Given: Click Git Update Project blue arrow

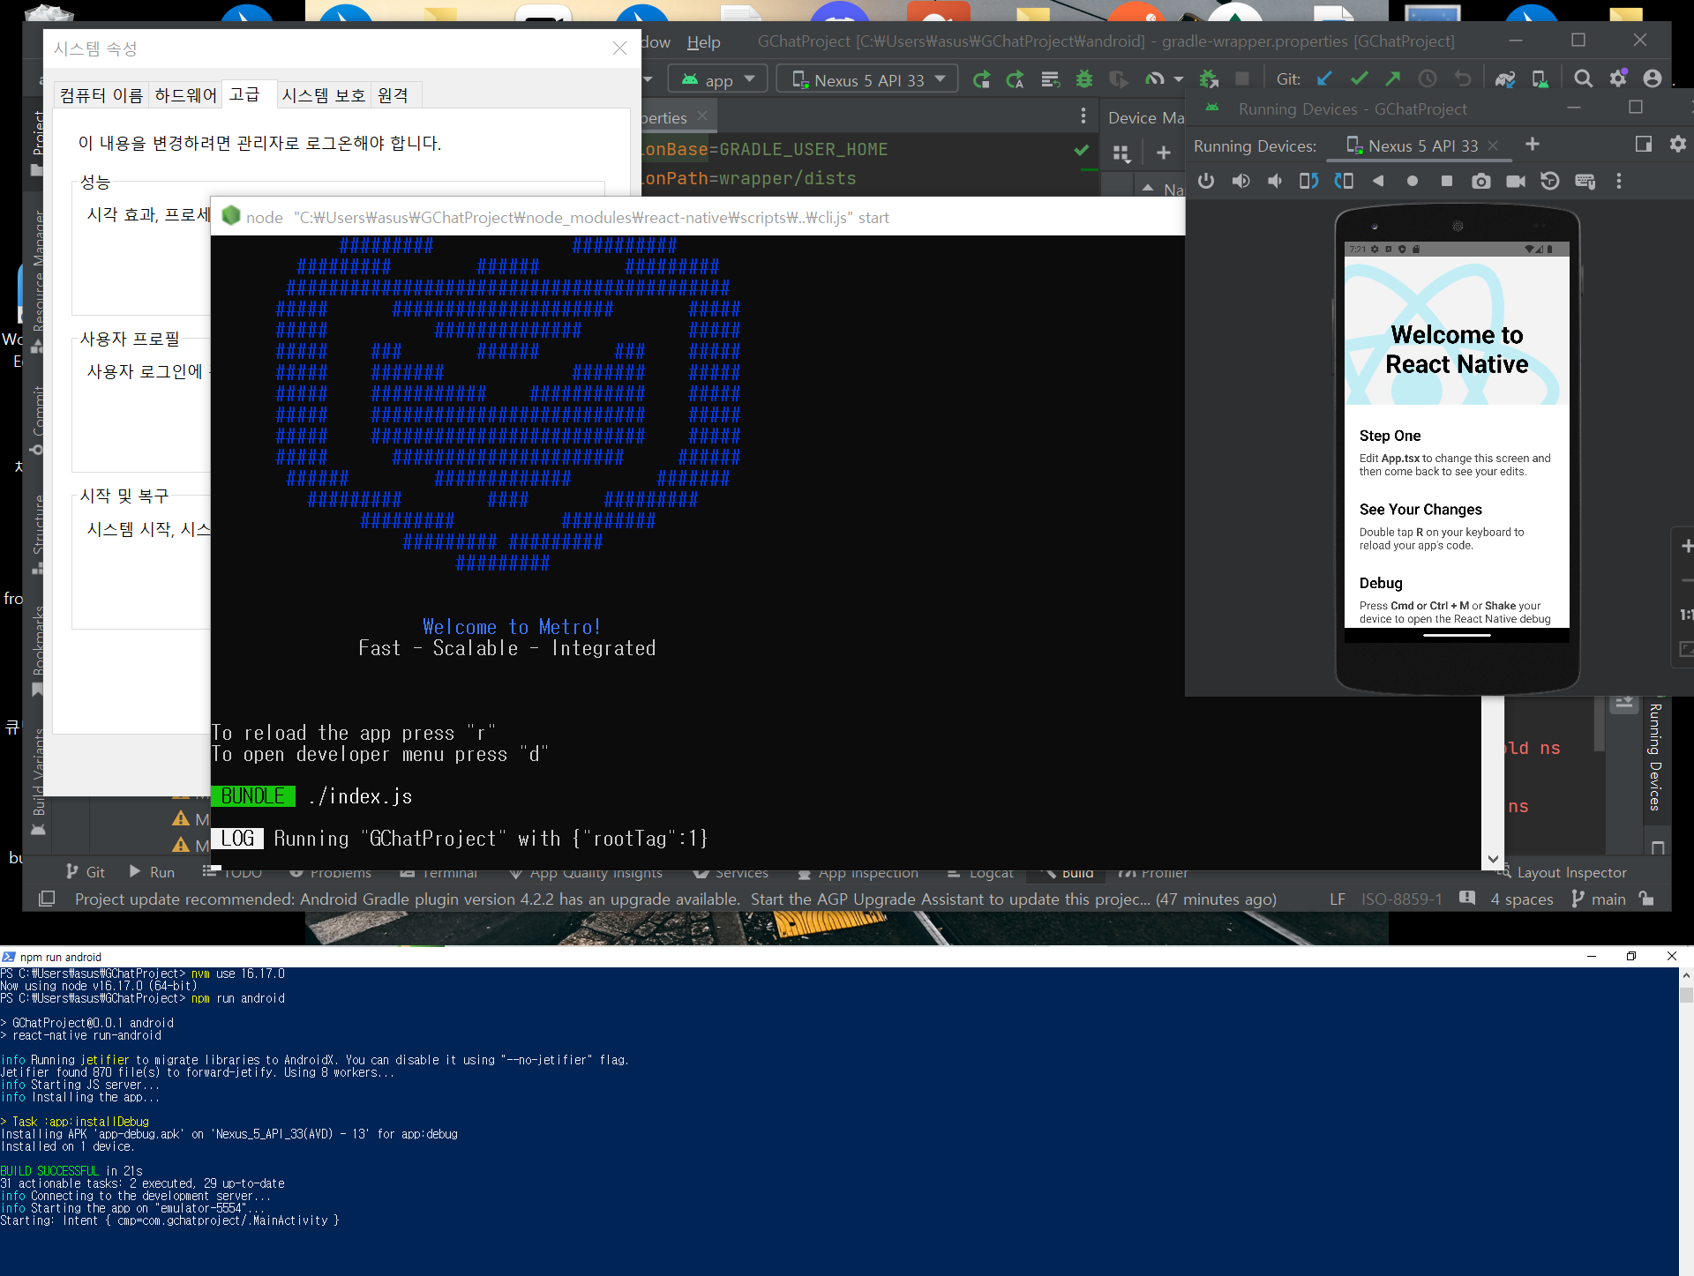Looking at the screenshot, I should click(1324, 79).
